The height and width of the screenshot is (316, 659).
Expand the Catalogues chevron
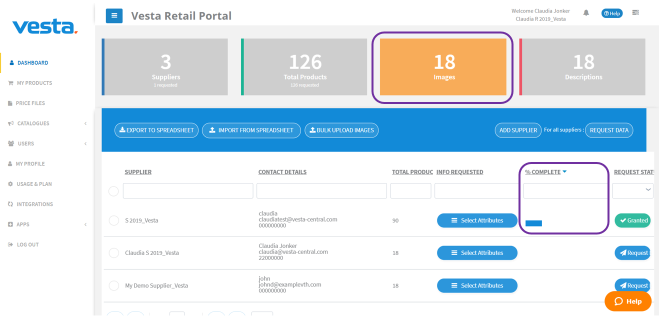tap(85, 123)
